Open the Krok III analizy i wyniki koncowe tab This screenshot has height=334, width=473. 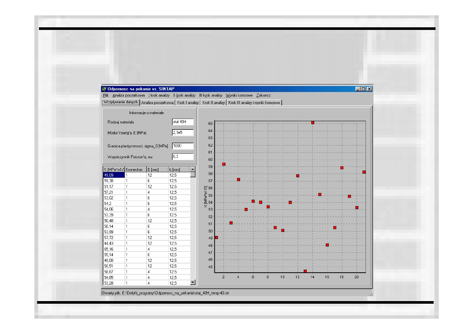click(x=254, y=102)
